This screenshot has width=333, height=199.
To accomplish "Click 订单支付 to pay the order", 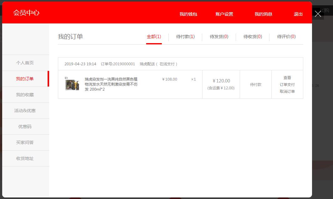I will click(287, 85).
